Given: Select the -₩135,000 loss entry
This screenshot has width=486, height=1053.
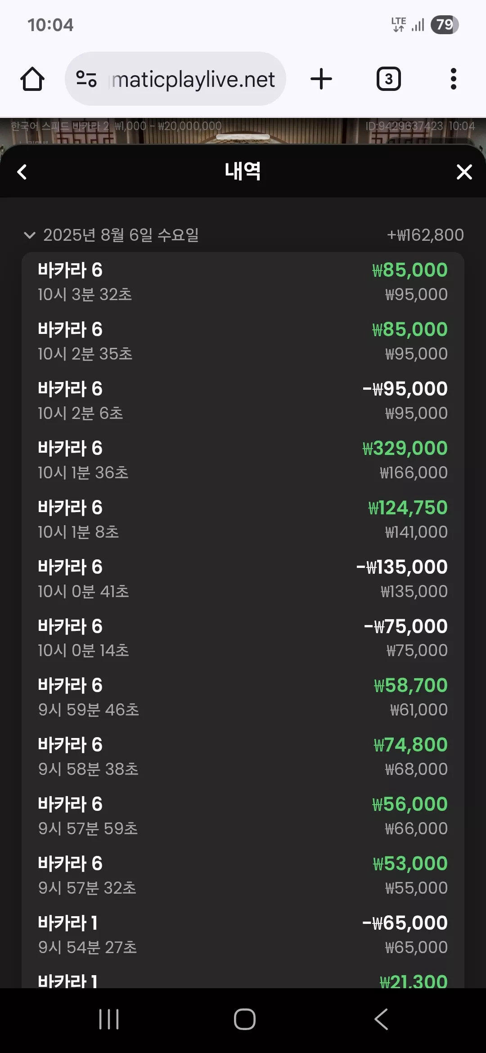Looking at the screenshot, I should pos(243,579).
